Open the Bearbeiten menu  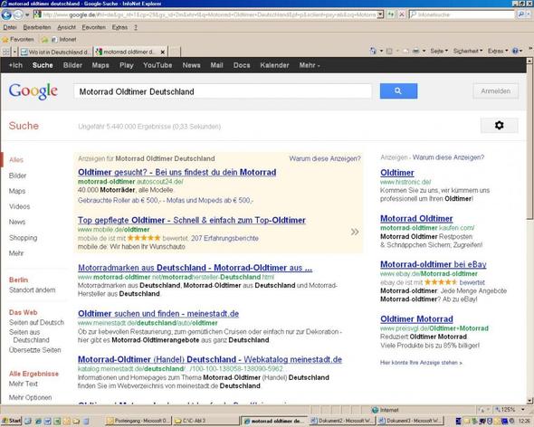click(x=37, y=27)
